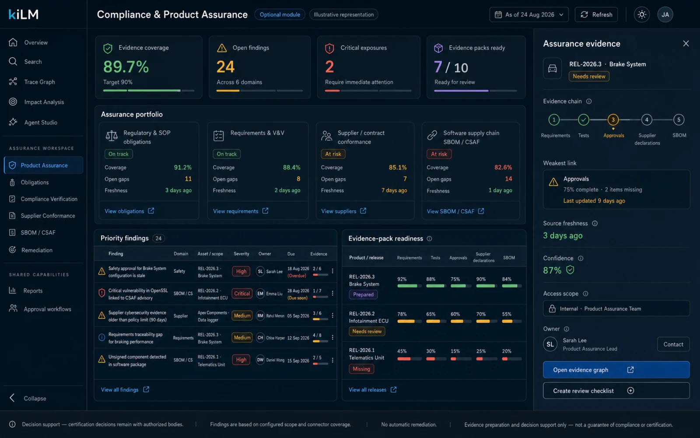Image resolution: width=700 pixels, height=438 pixels.
Task: Click the footer information icon
Action: (x=12, y=424)
